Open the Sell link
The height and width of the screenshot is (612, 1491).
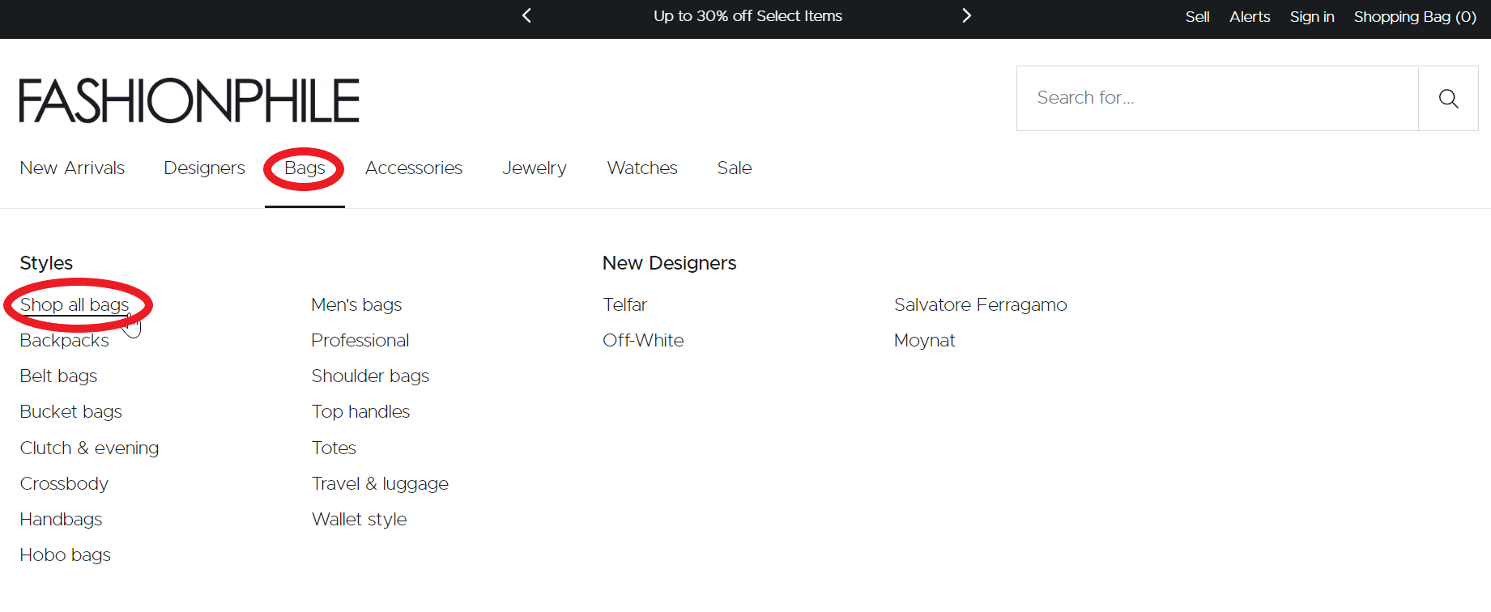tap(1197, 16)
